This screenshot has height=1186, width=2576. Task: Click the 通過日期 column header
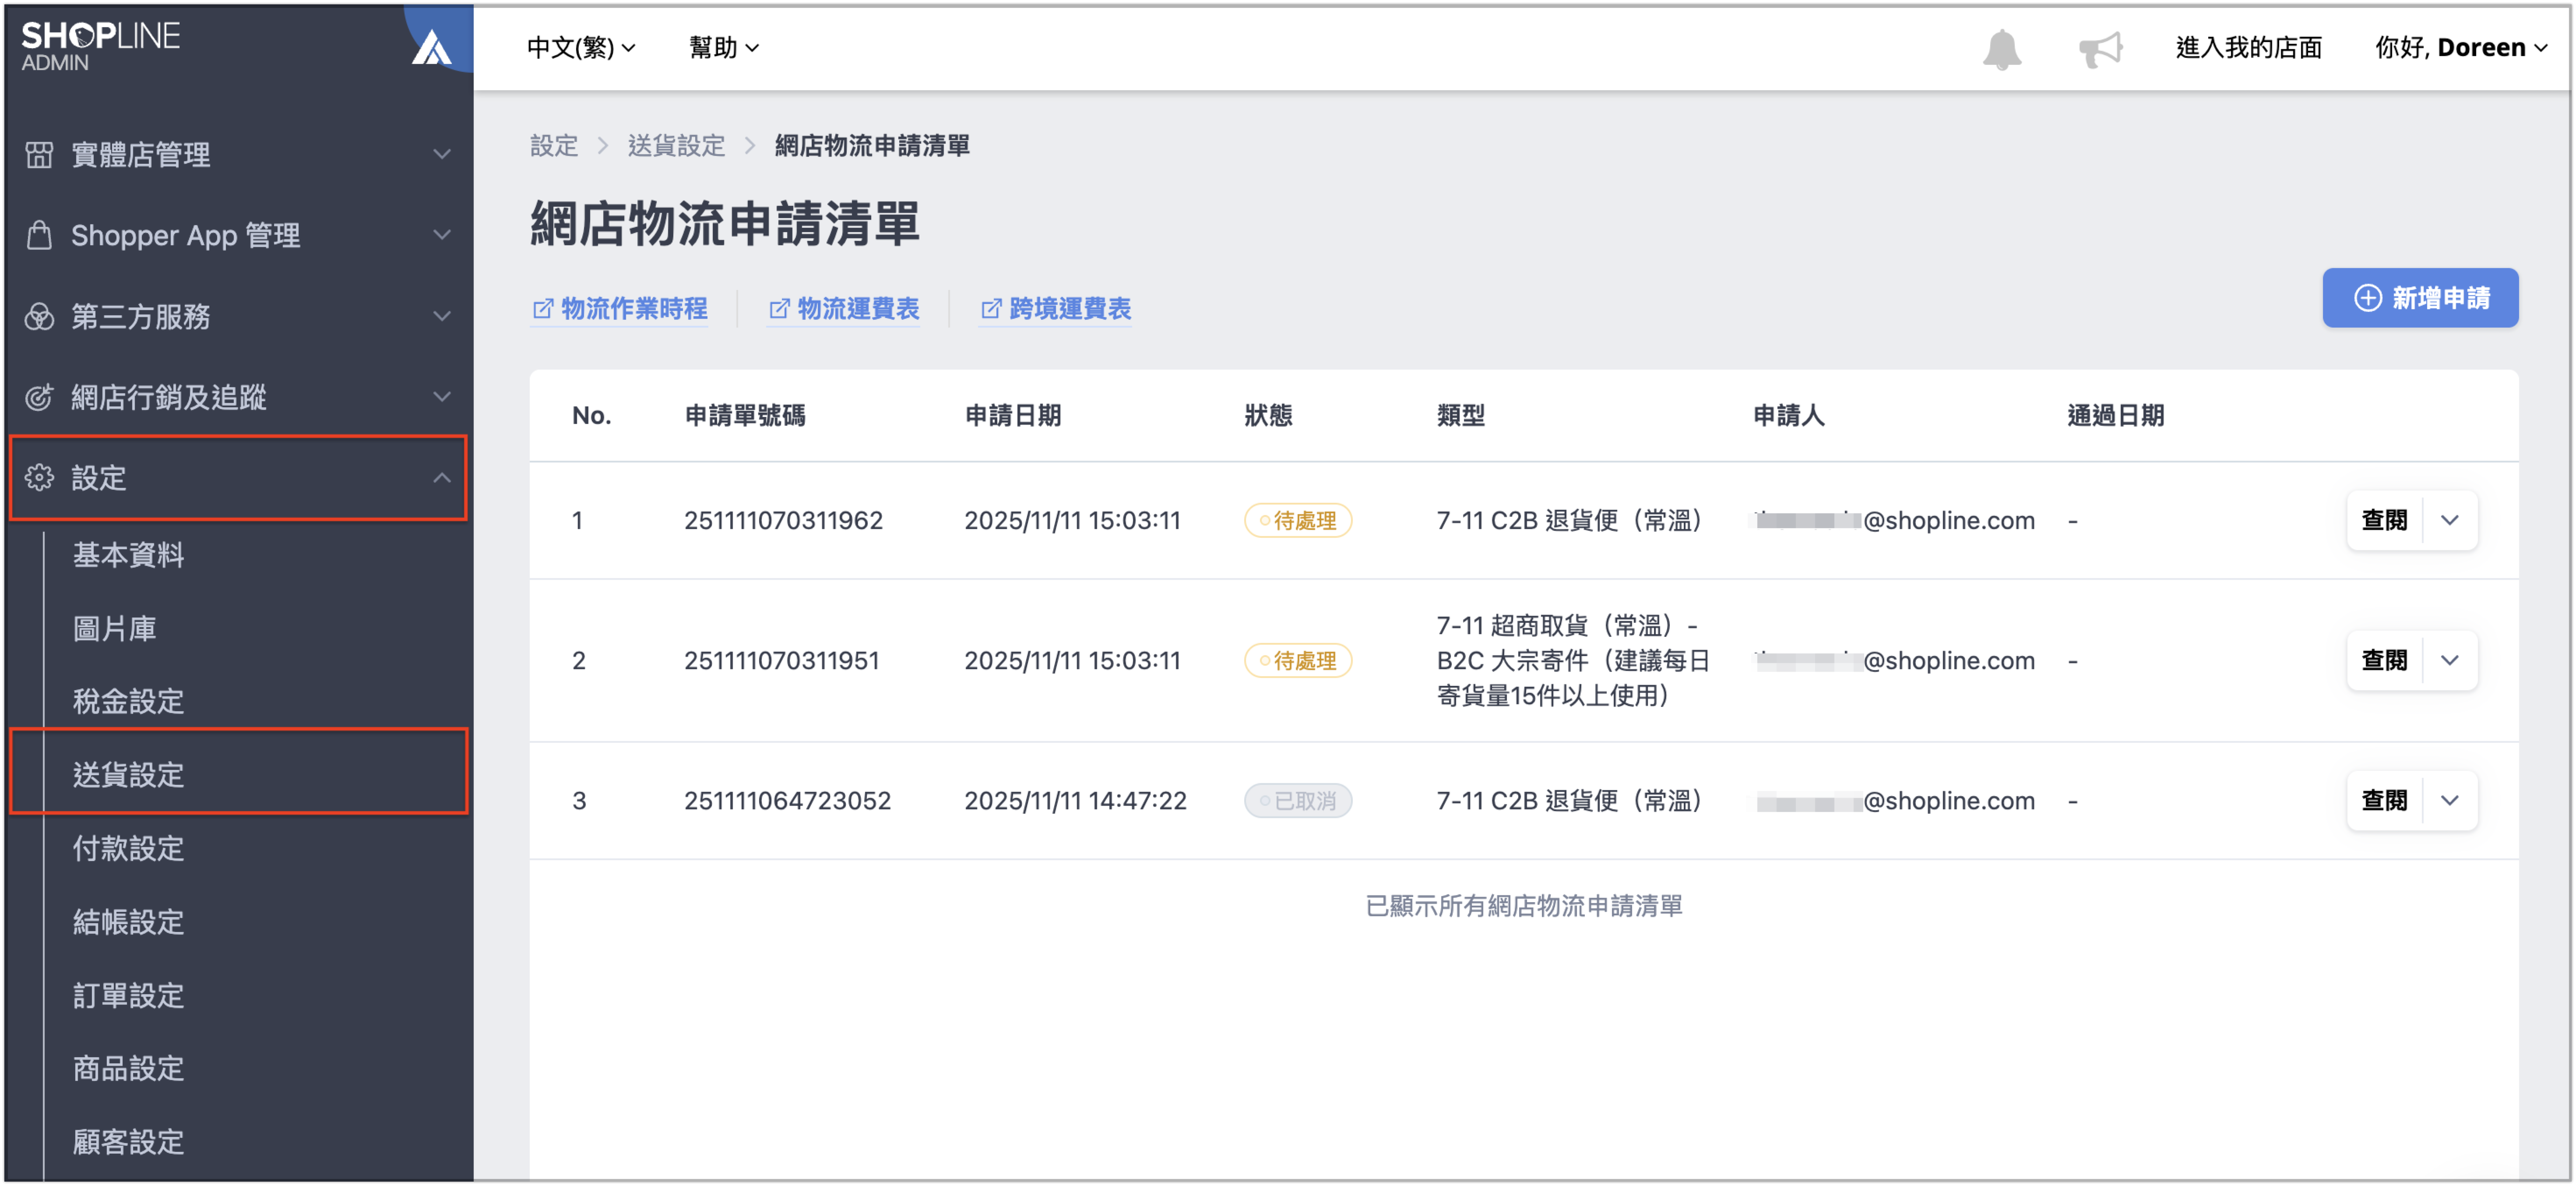[x=2115, y=415]
